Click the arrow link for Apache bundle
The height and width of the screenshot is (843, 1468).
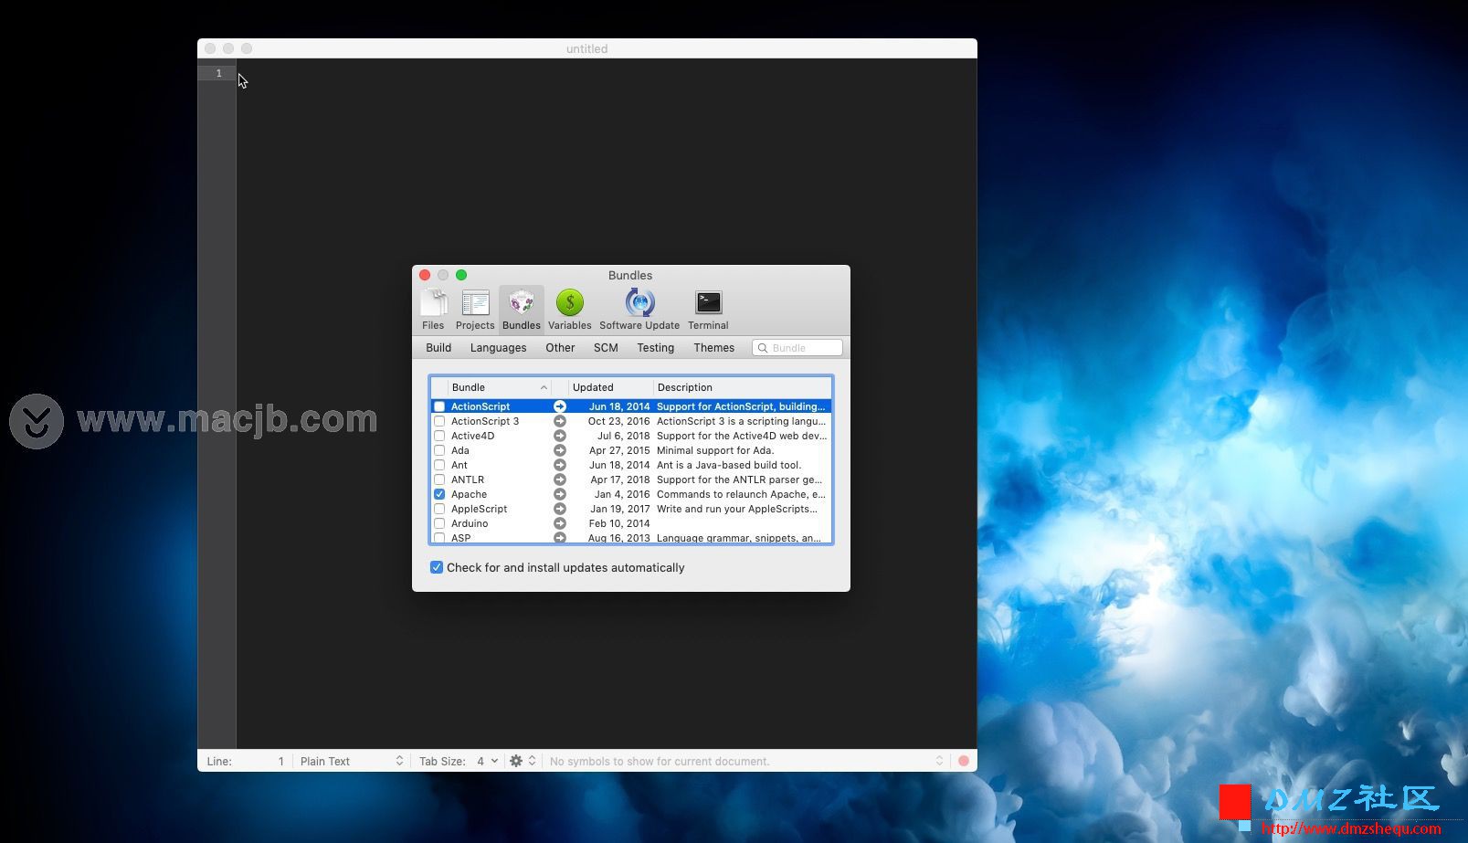(x=560, y=494)
